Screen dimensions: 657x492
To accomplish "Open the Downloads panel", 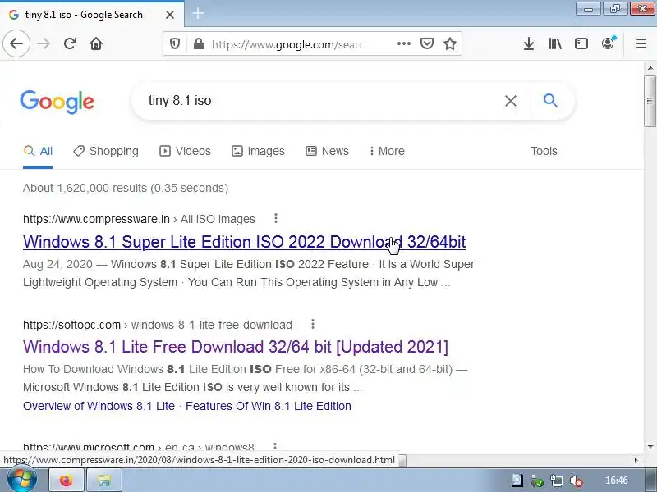I will click(x=529, y=43).
